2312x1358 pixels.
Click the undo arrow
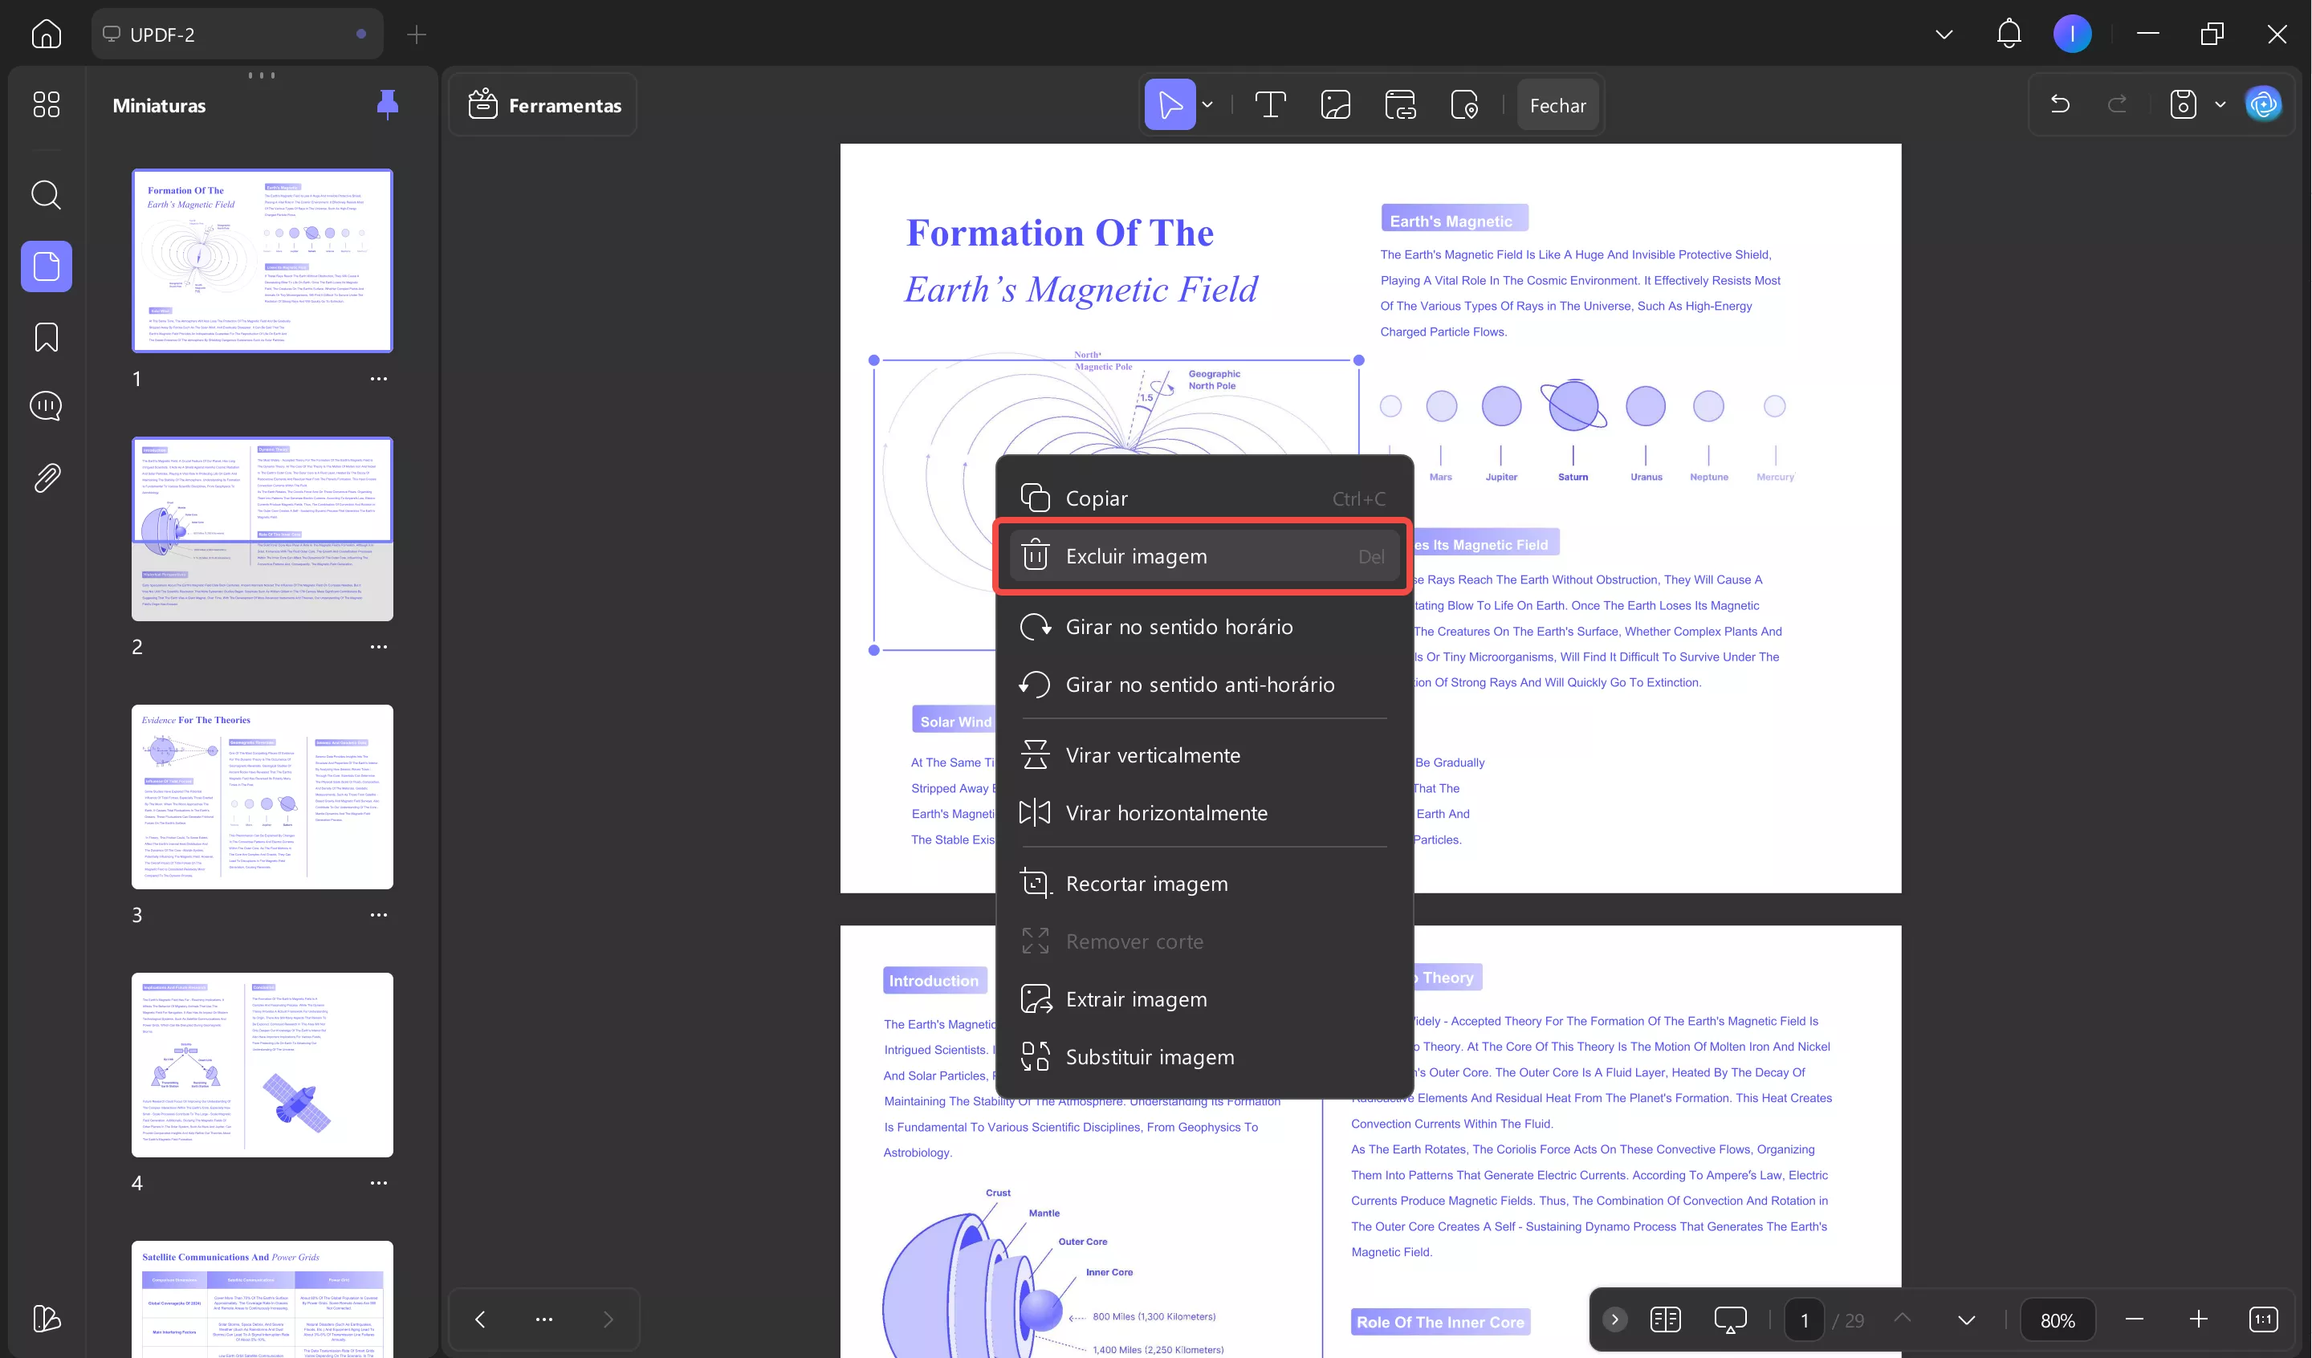point(2060,104)
